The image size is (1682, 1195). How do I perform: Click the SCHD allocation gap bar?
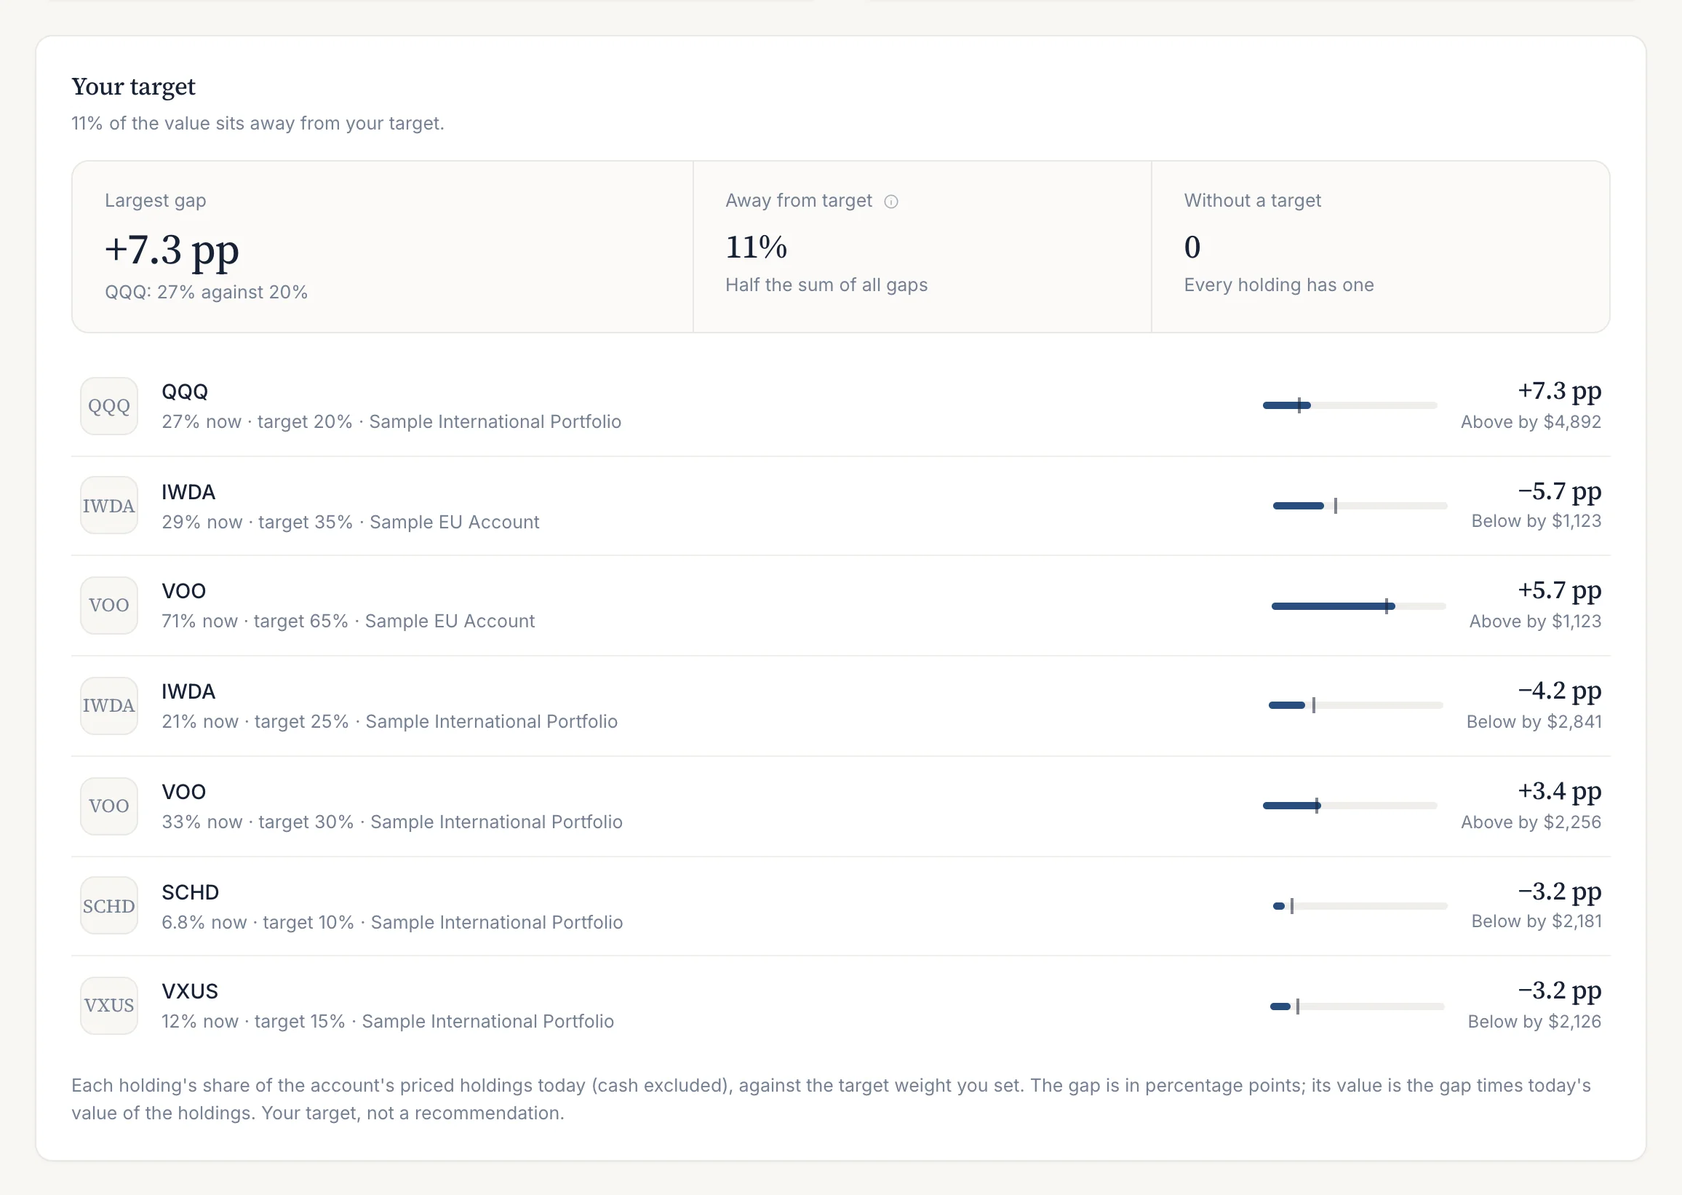1360,906
